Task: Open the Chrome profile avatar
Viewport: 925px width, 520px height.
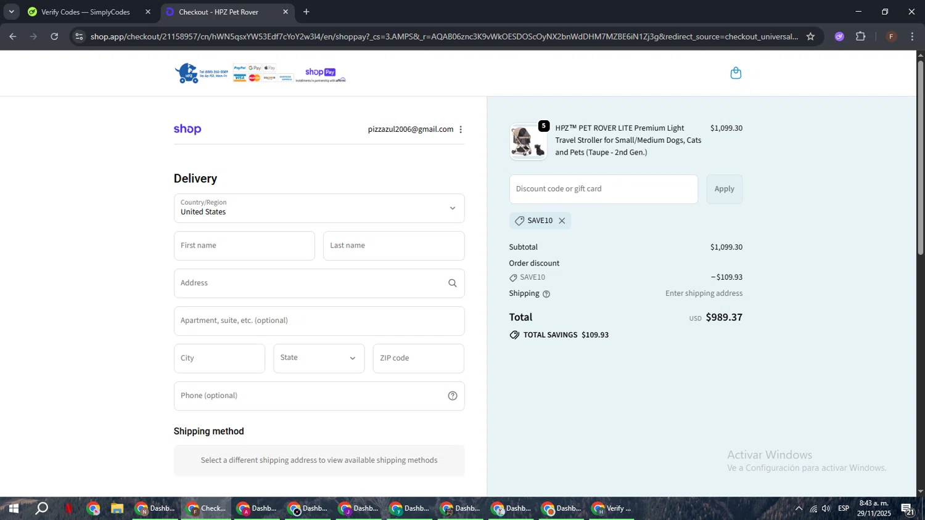Action: (891, 36)
